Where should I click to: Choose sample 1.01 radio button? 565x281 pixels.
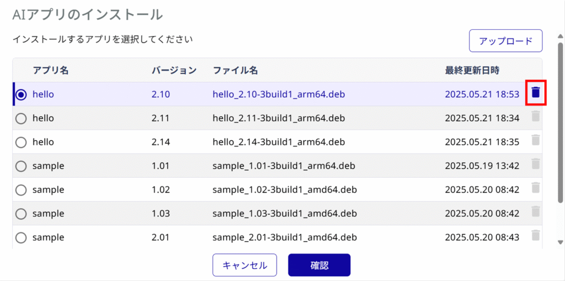(22, 166)
